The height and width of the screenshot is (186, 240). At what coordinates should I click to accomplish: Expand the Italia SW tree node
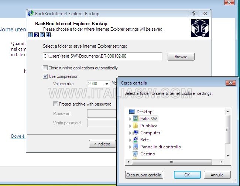(130, 119)
